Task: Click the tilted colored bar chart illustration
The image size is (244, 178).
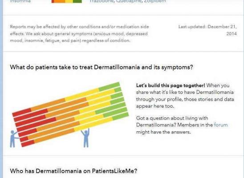Action: (x=70, y=114)
